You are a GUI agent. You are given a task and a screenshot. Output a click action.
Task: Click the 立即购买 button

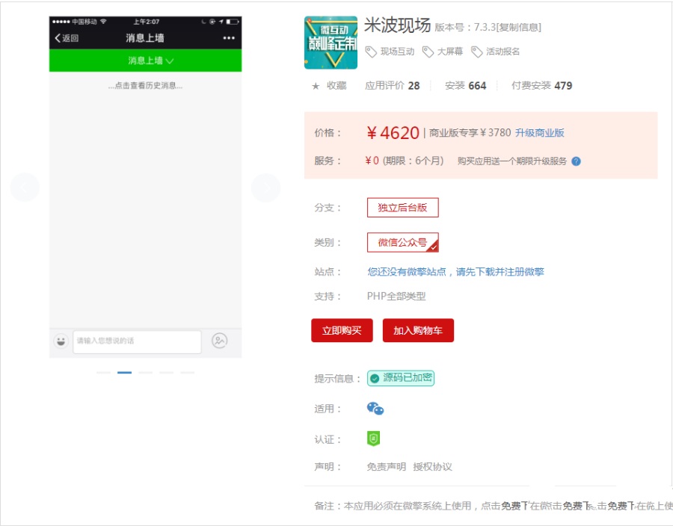click(341, 329)
